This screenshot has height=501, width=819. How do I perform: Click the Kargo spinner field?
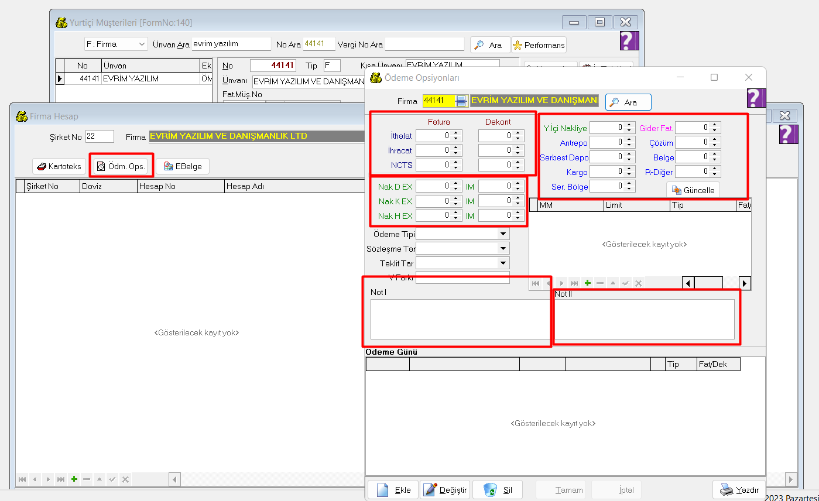pyautogui.click(x=612, y=172)
